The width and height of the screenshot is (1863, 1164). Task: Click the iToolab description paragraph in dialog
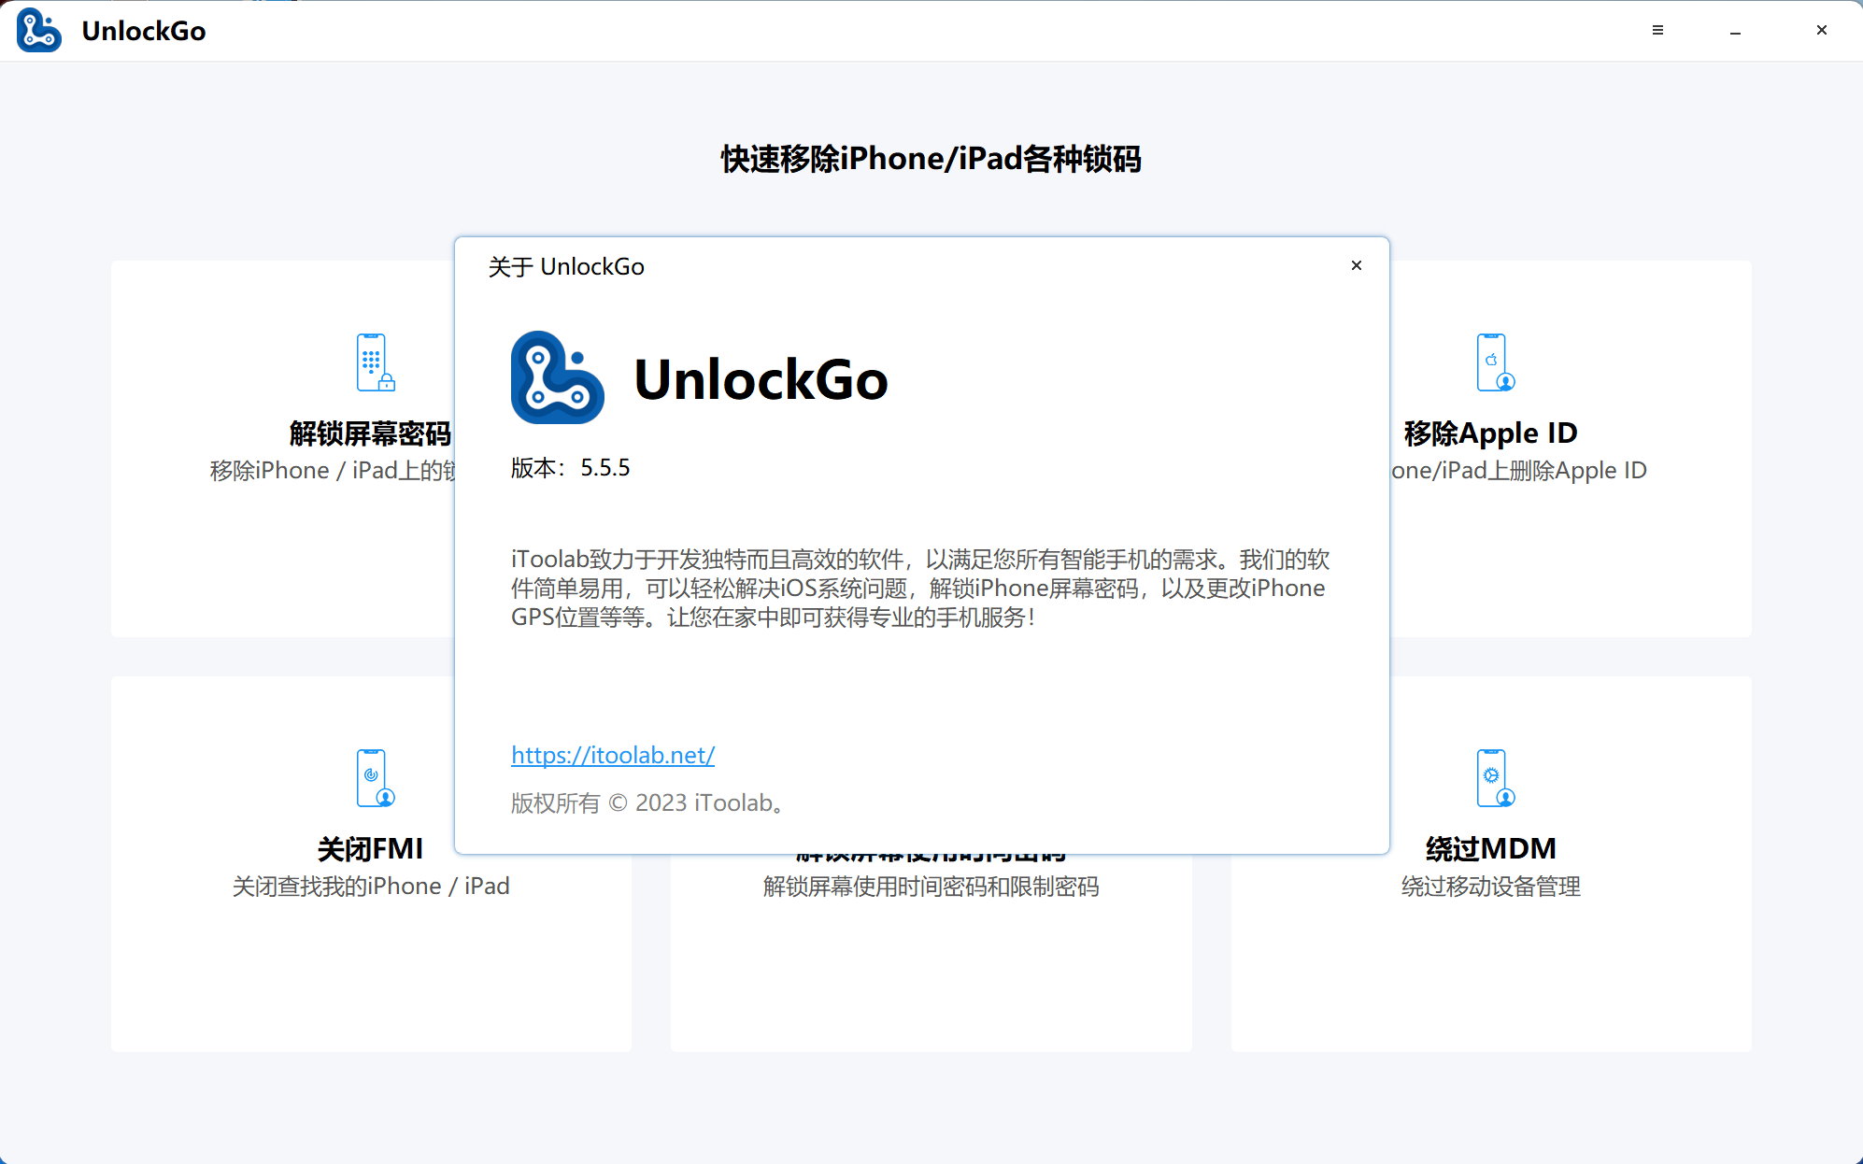(x=919, y=588)
